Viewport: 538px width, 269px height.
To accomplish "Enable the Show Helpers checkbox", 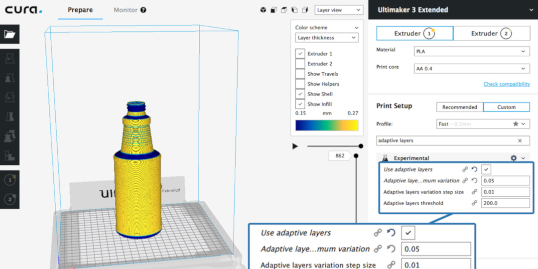I will 300,84.
